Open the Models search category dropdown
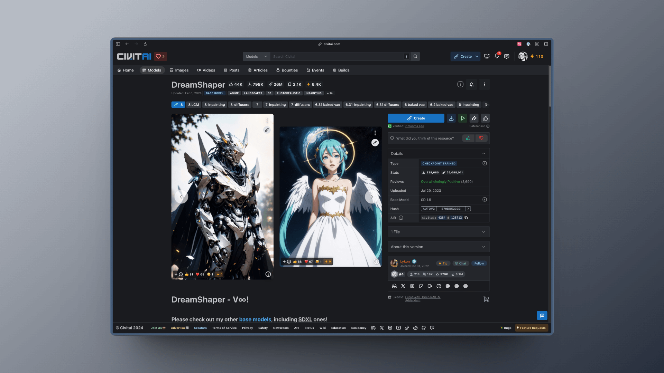Image resolution: width=664 pixels, height=373 pixels. 256,56
